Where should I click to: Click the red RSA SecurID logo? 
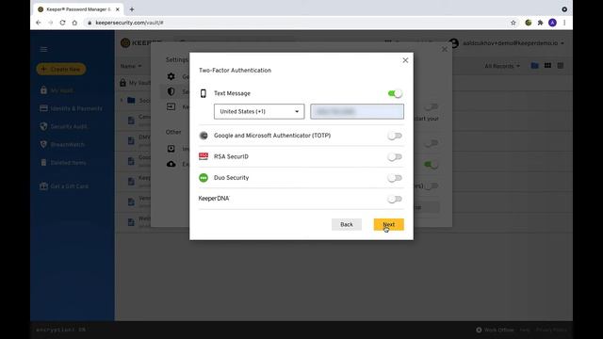[x=204, y=156]
